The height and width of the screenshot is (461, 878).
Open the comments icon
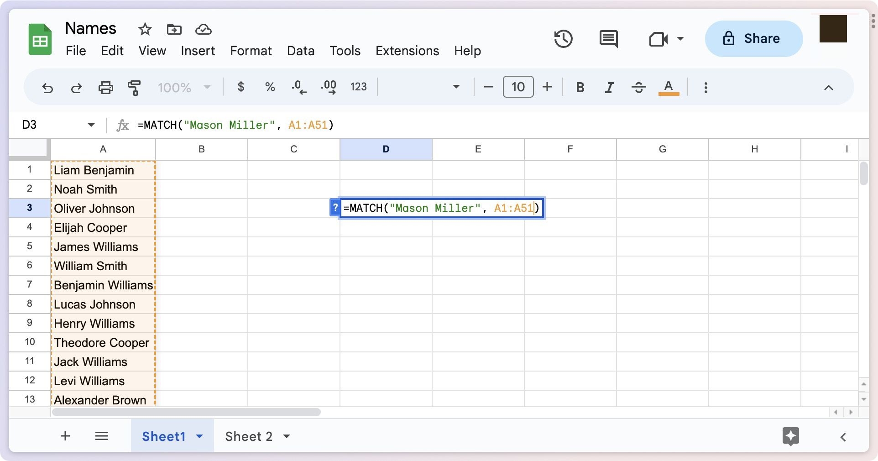608,39
